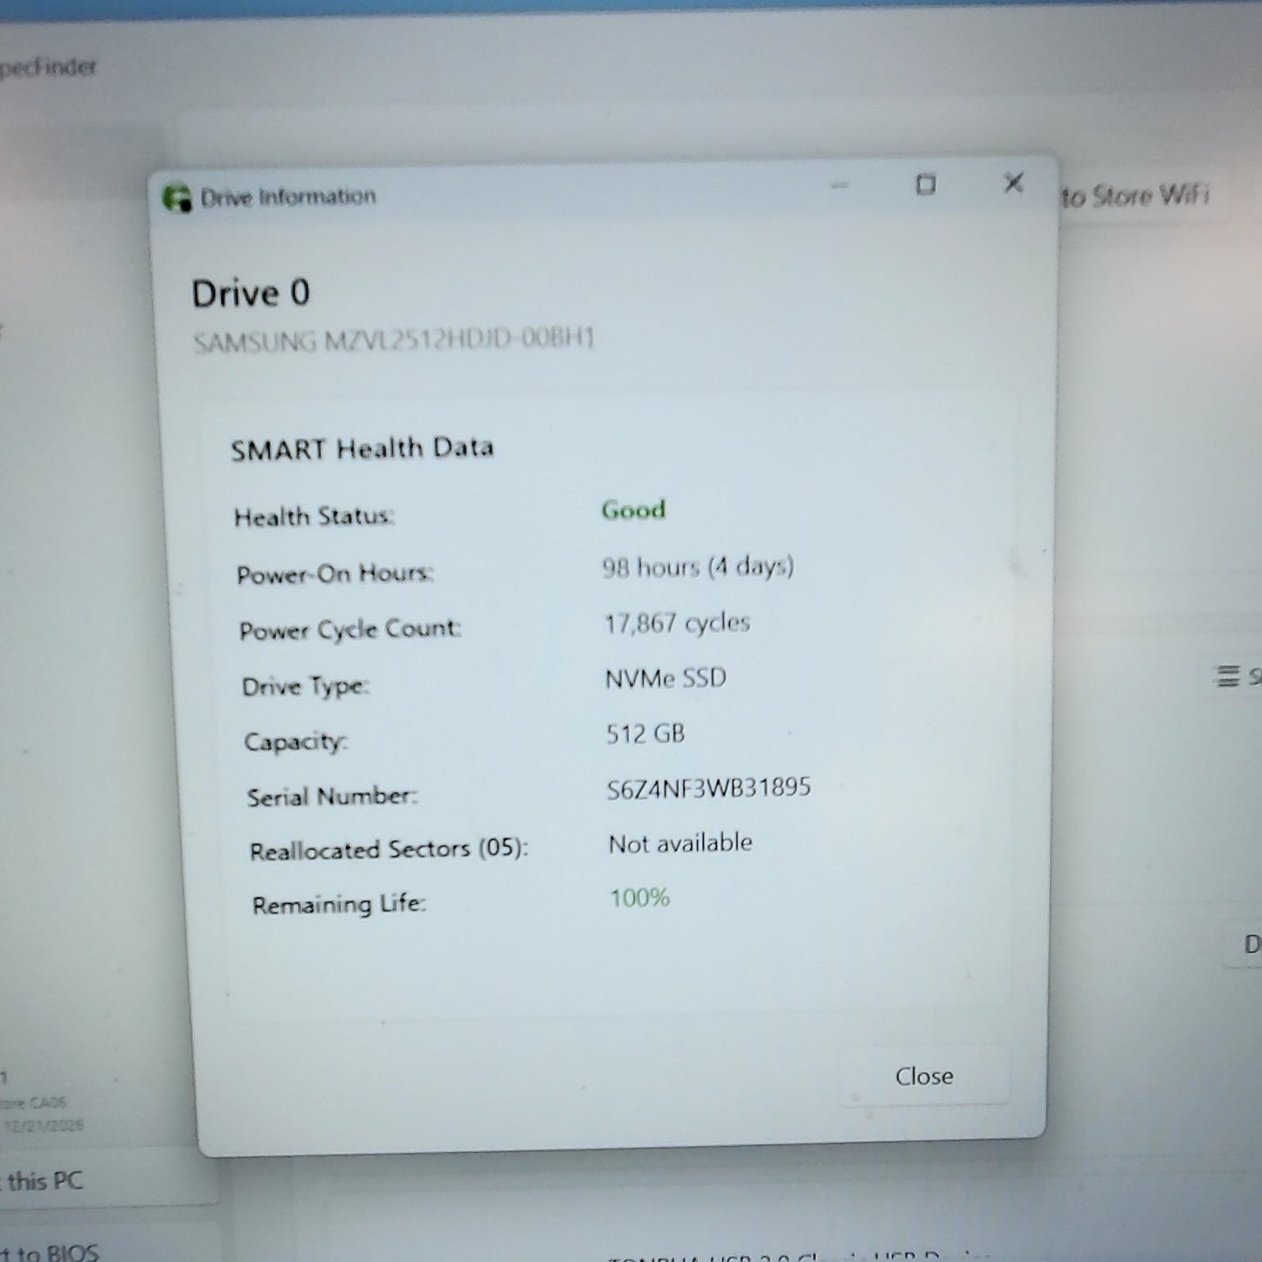Viewport: 1262px width, 1262px height.
Task: Click the 512 GB capacity value
Action: 645,734
